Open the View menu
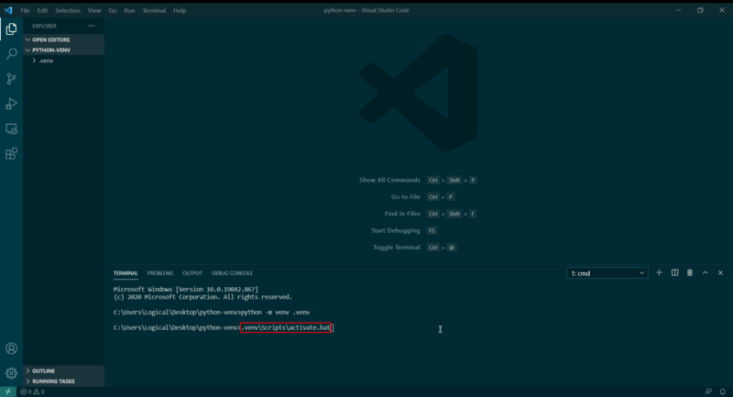The image size is (733, 397). (x=94, y=10)
